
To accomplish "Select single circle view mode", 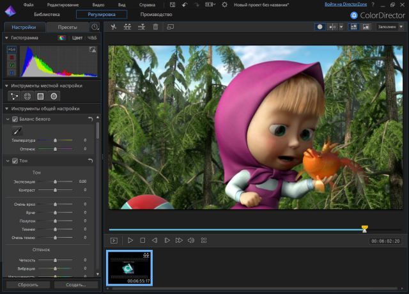I will [320, 27].
